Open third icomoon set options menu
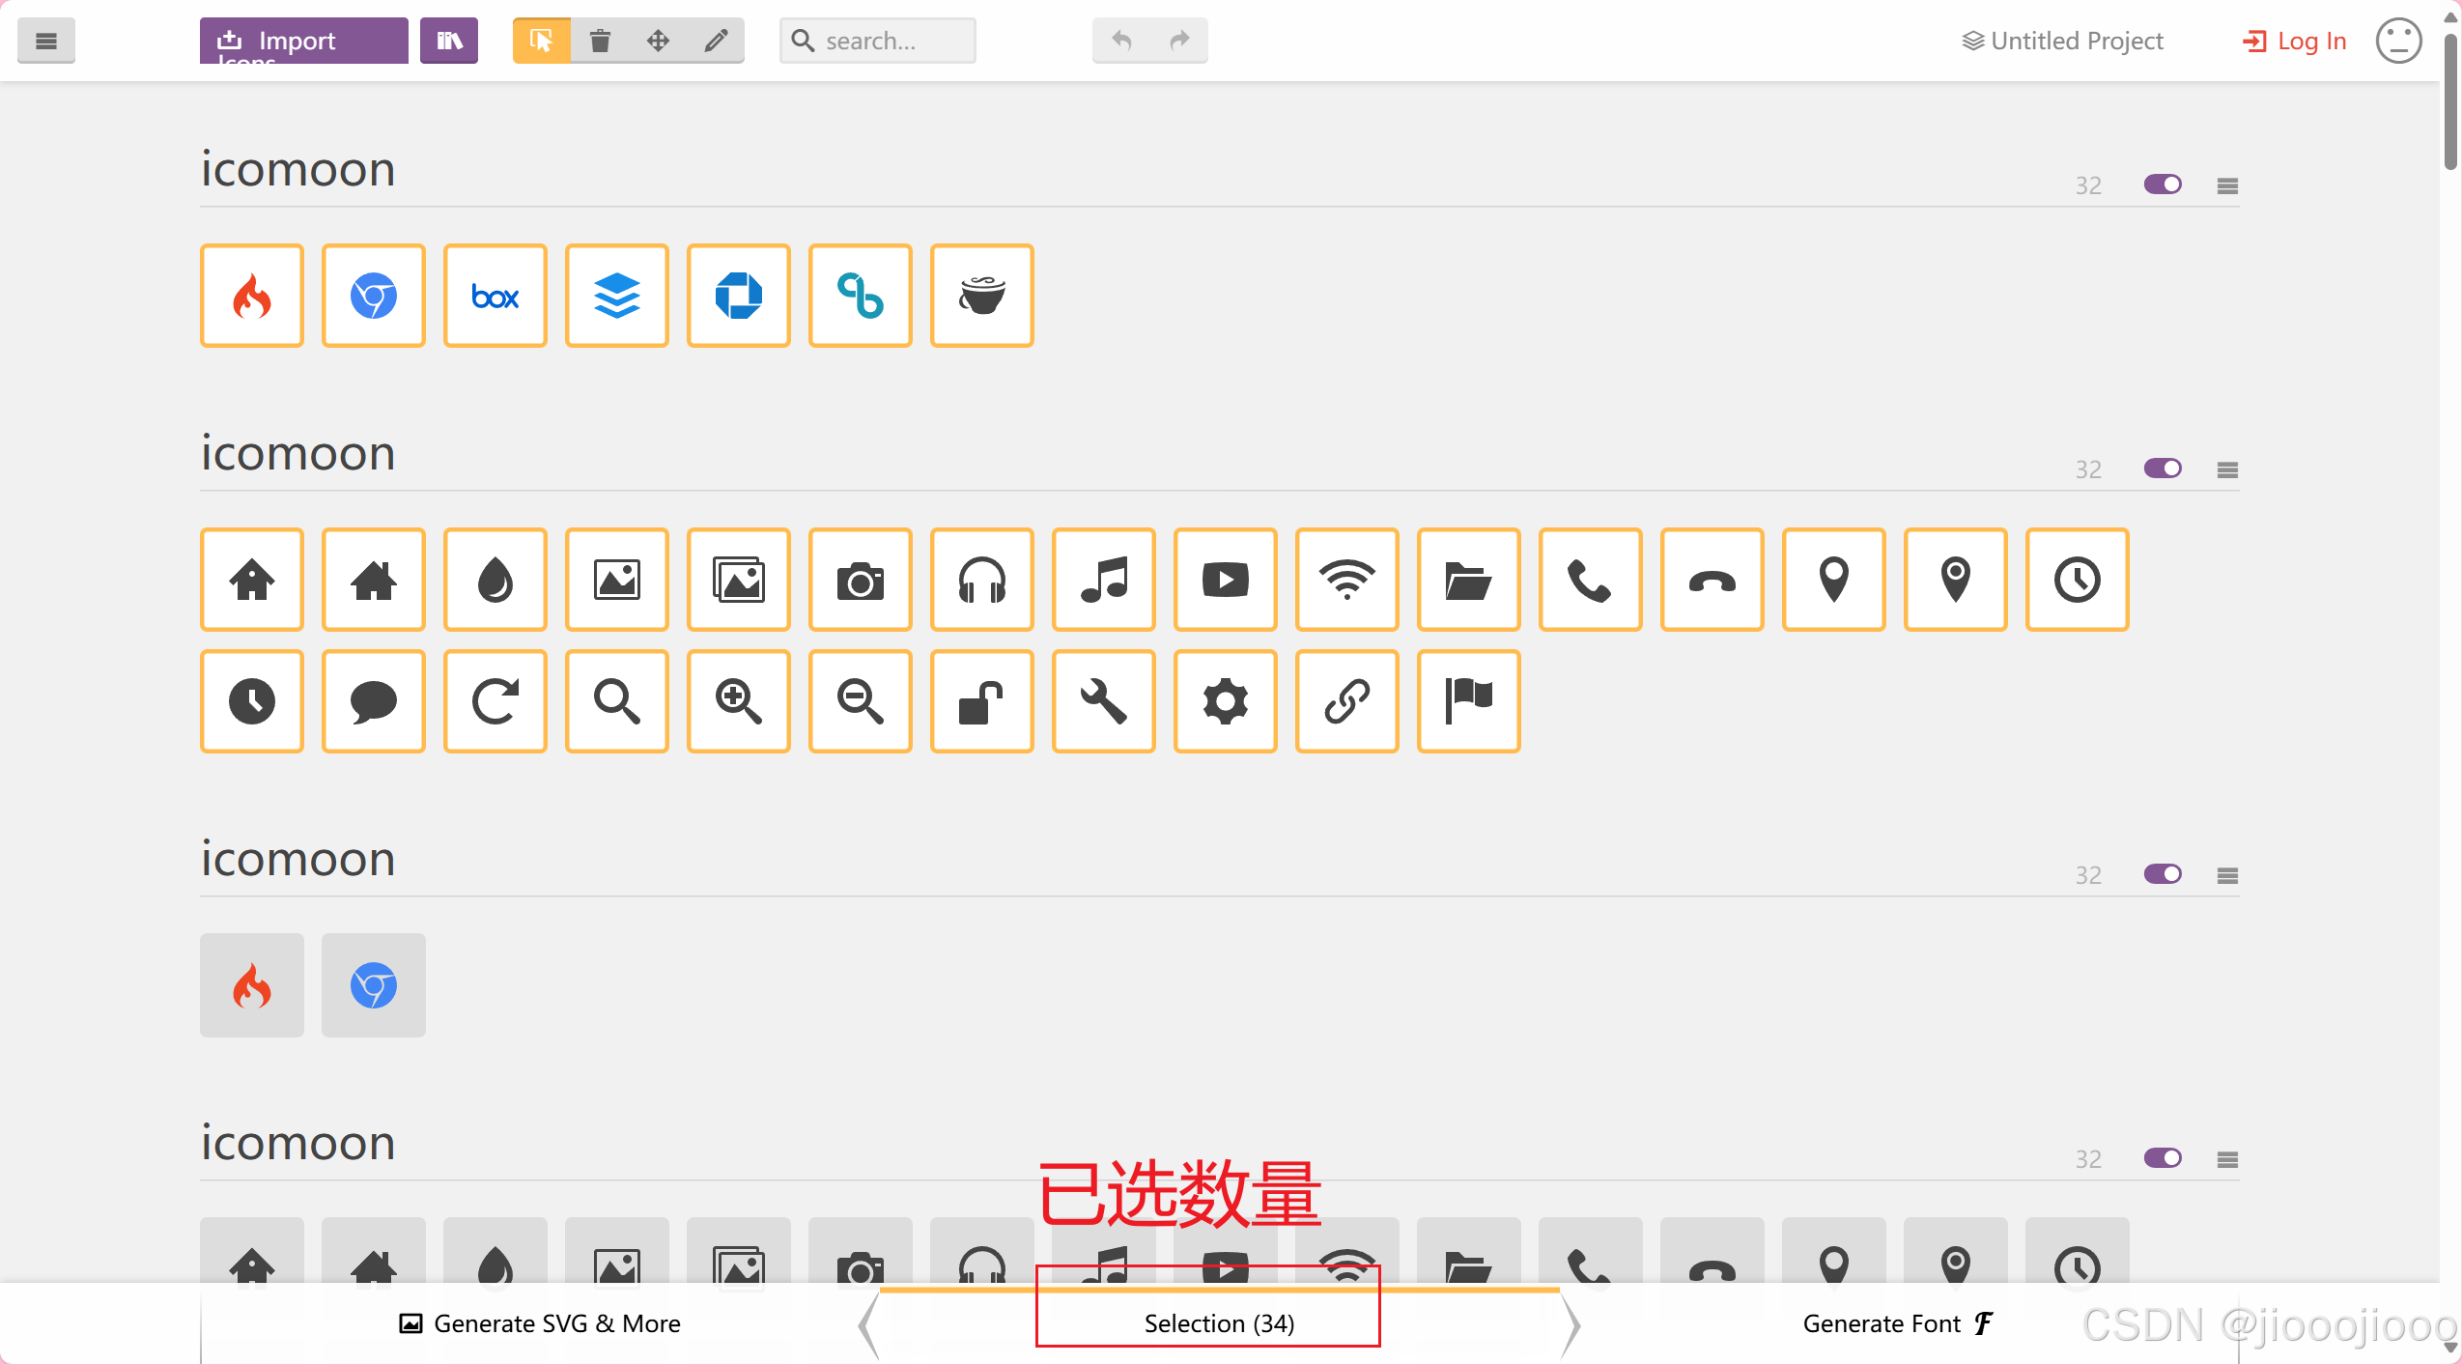The height and width of the screenshot is (1364, 2462). 2227,875
